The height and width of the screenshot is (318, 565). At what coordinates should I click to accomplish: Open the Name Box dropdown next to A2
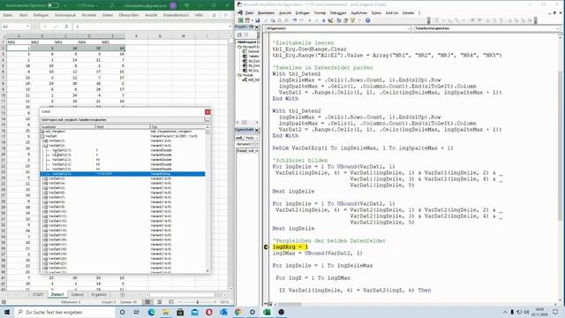(x=27, y=26)
